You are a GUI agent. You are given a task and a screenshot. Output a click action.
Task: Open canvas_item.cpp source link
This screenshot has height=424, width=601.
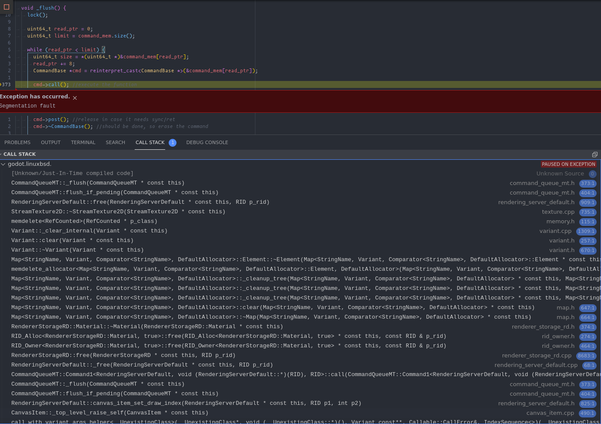(x=550, y=413)
